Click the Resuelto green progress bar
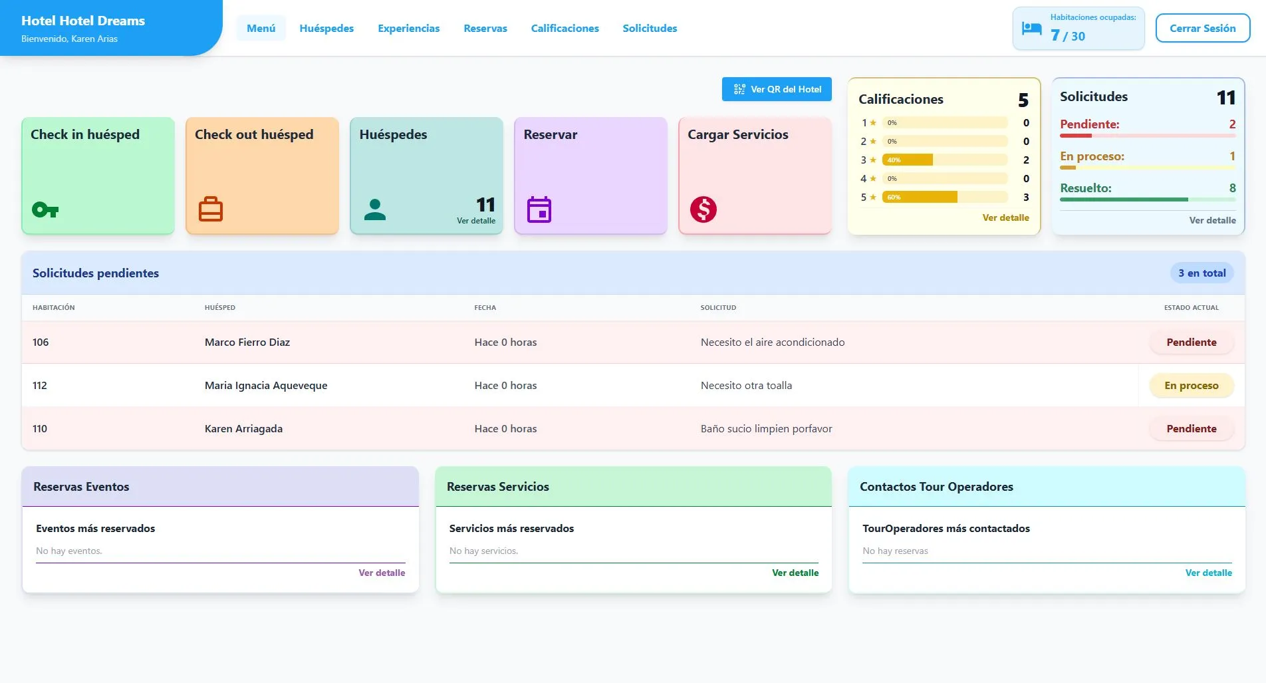The height and width of the screenshot is (683, 1266). click(1148, 200)
